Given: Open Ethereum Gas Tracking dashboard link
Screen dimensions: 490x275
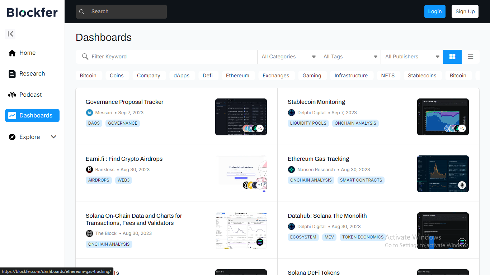Looking at the screenshot, I should (318, 159).
